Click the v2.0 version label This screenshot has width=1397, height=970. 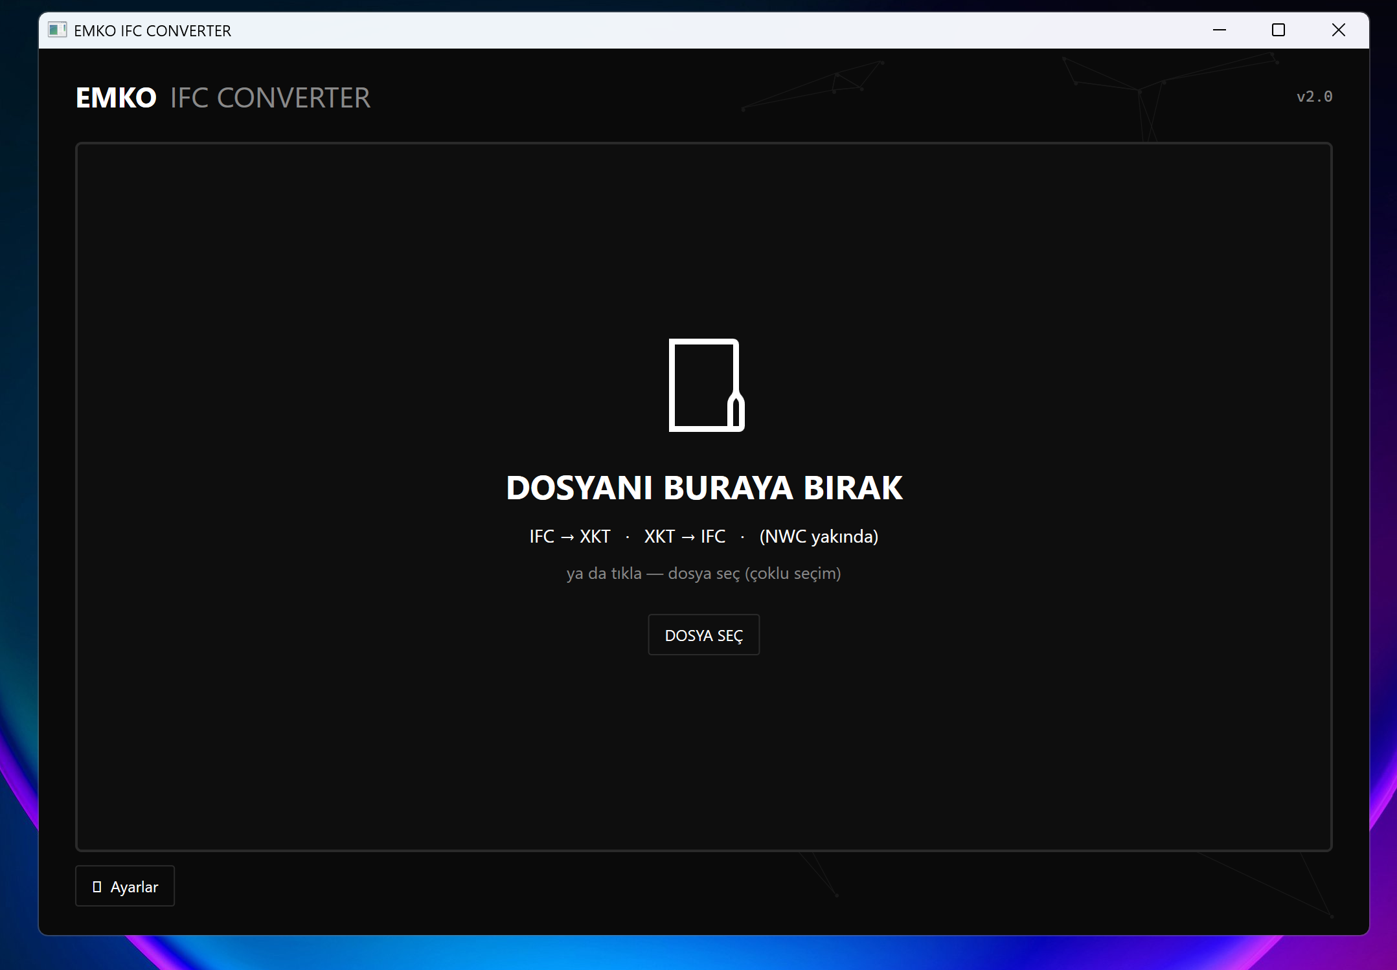[x=1314, y=96]
